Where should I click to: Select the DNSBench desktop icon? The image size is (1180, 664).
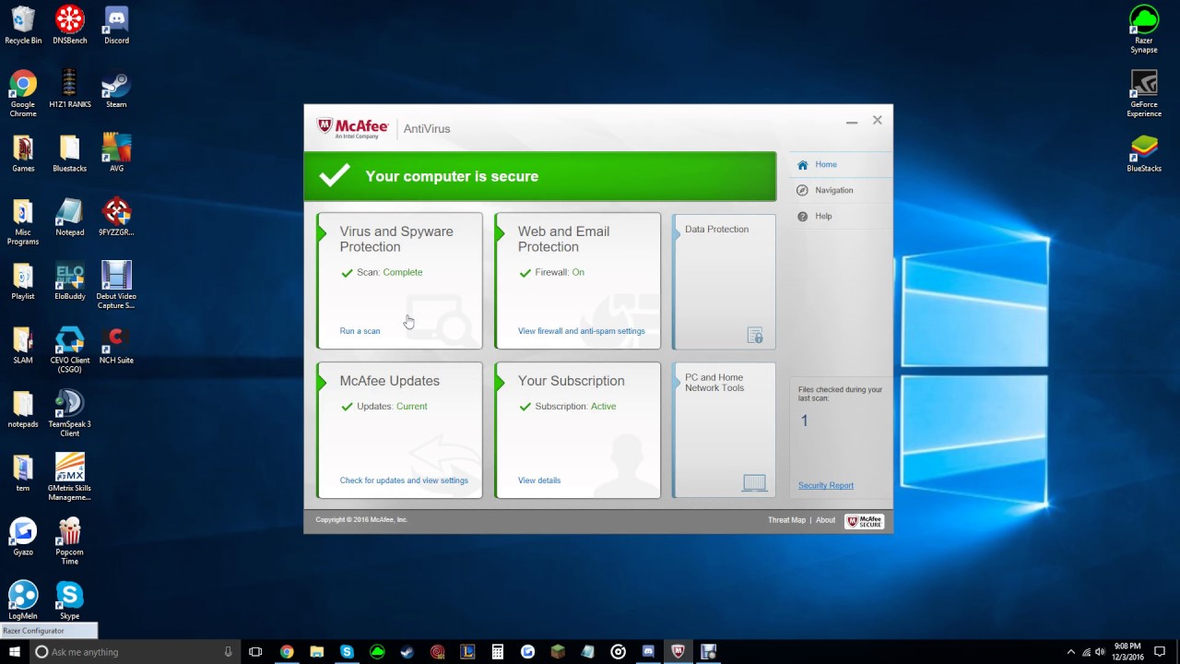pyautogui.click(x=69, y=25)
